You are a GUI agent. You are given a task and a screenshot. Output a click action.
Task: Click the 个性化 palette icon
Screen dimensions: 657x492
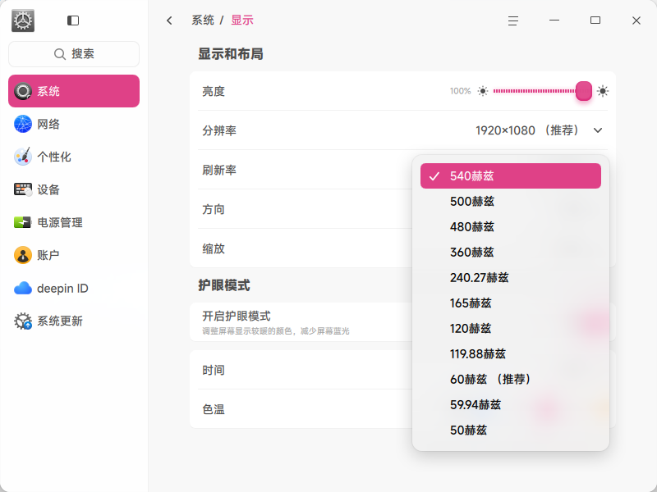[x=23, y=157]
